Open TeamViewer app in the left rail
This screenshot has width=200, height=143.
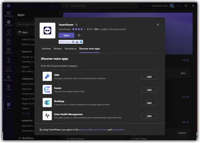9,14
